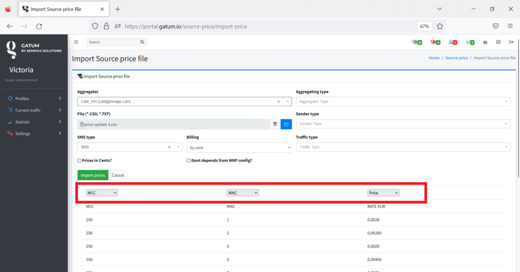Open the Price column mapping dropdown
Image resolution: width=520 pixels, height=272 pixels.
pyautogui.click(x=383, y=193)
